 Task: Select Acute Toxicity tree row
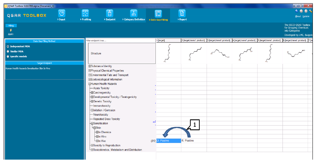pyautogui.click(x=101, y=88)
